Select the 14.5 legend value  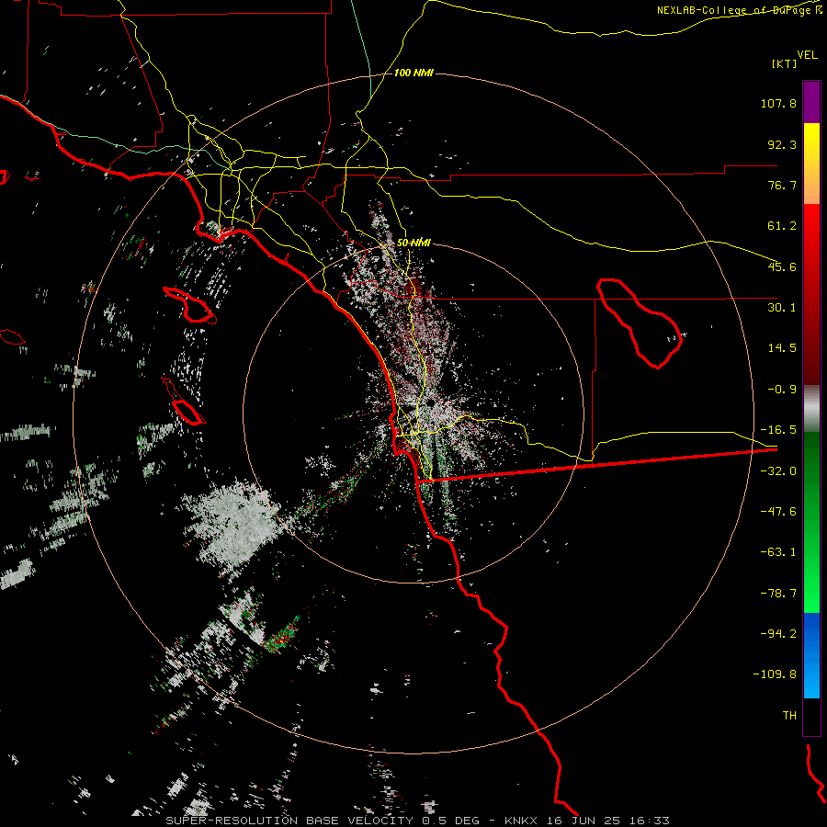pos(782,348)
